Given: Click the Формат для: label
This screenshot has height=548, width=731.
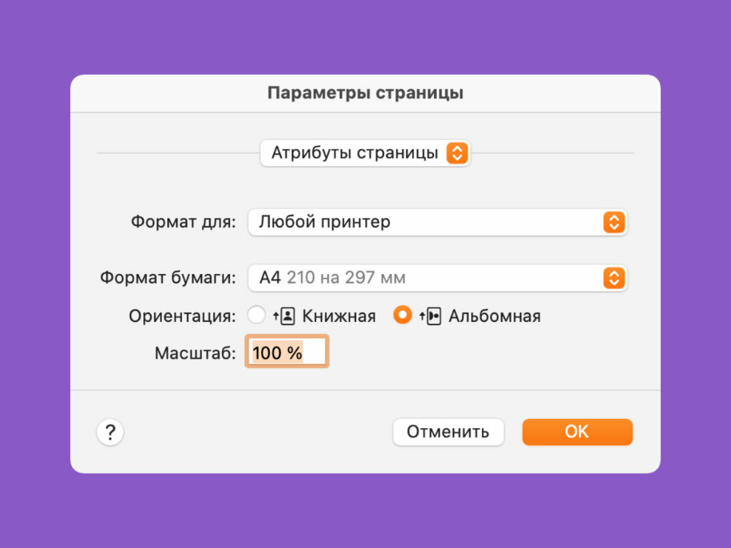Looking at the screenshot, I should point(183,222).
